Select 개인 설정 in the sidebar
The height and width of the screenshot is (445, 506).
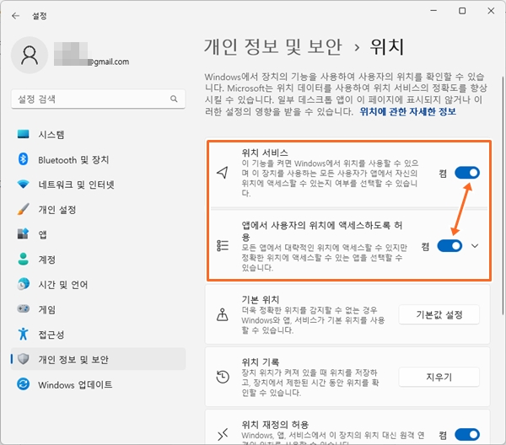click(98, 209)
